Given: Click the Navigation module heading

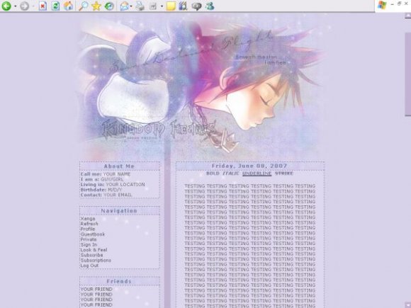Looking at the screenshot, I should [x=119, y=211].
